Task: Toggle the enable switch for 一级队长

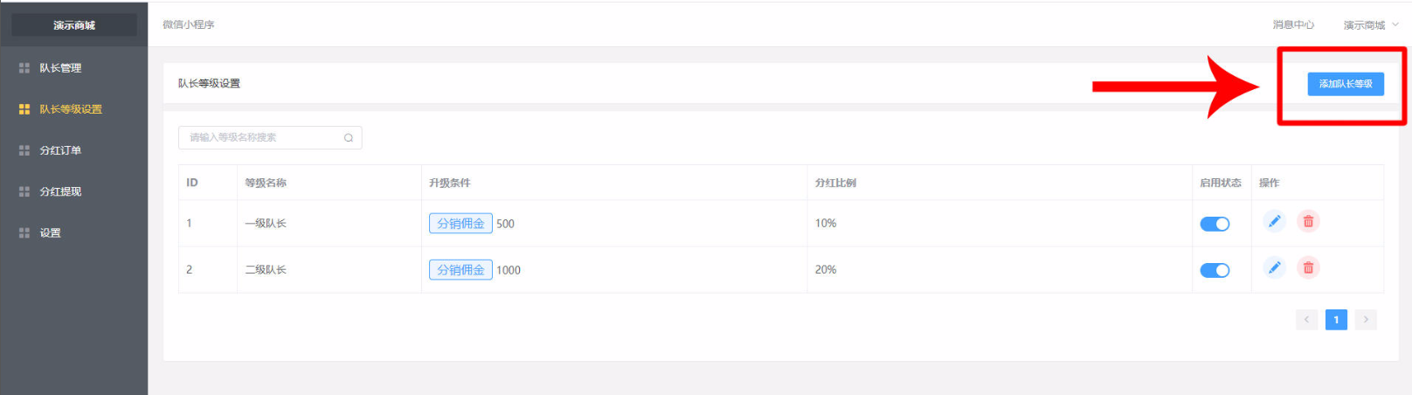Action: click(x=1215, y=224)
